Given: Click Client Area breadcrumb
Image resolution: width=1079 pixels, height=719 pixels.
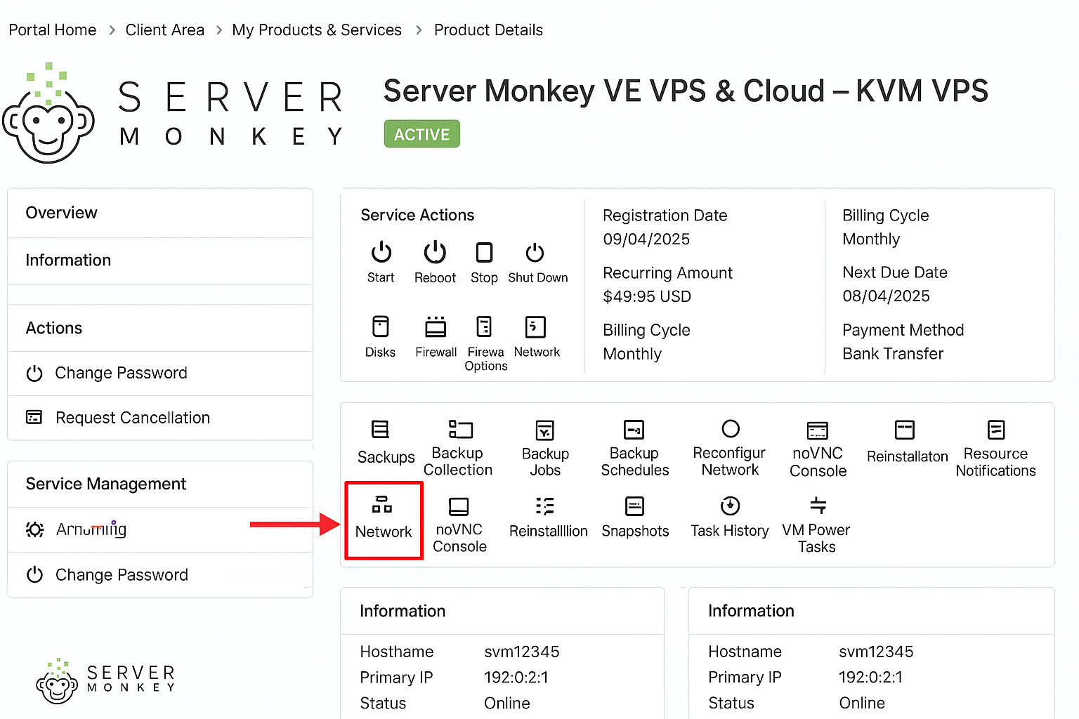Looking at the screenshot, I should click(165, 30).
